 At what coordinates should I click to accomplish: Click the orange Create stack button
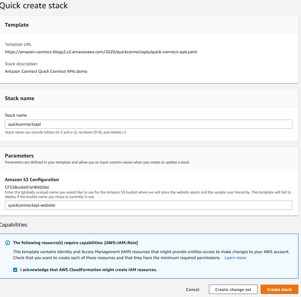(x=279, y=289)
